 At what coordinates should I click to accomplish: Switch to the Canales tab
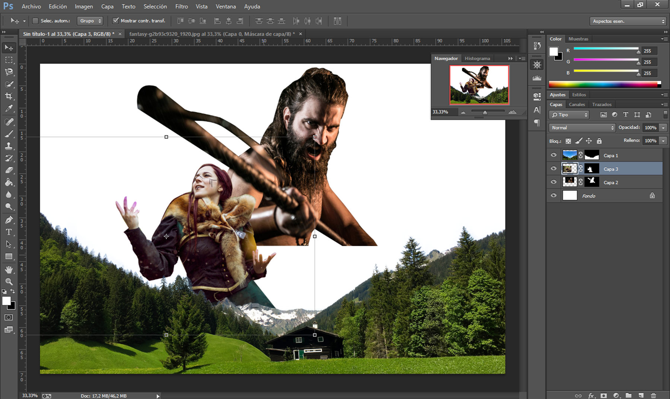[x=577, y=104]
